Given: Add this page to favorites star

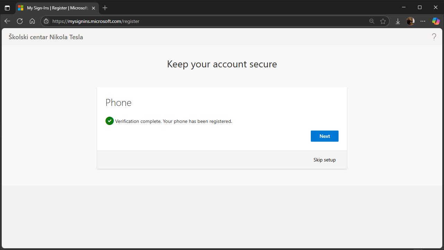Looking at the screenshot, I should [383, 21].
